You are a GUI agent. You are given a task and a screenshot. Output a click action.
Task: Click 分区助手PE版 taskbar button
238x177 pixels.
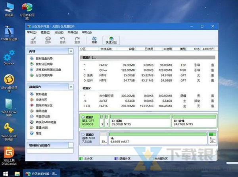click(42, 174)
